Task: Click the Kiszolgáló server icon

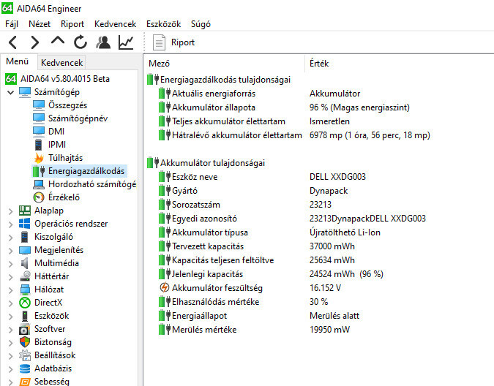Action: 25,237
